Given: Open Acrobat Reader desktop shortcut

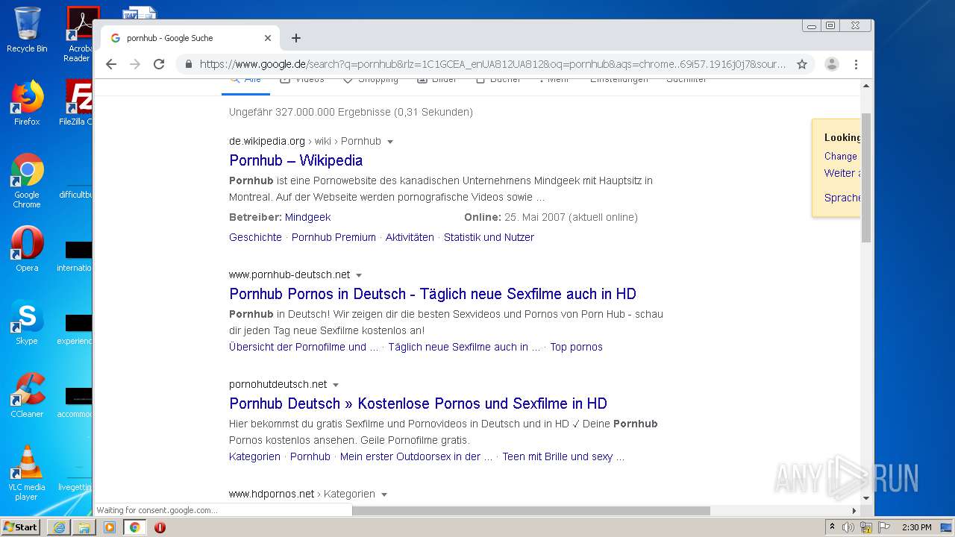Looking at the screenshot, I should (x=78, y=34).
